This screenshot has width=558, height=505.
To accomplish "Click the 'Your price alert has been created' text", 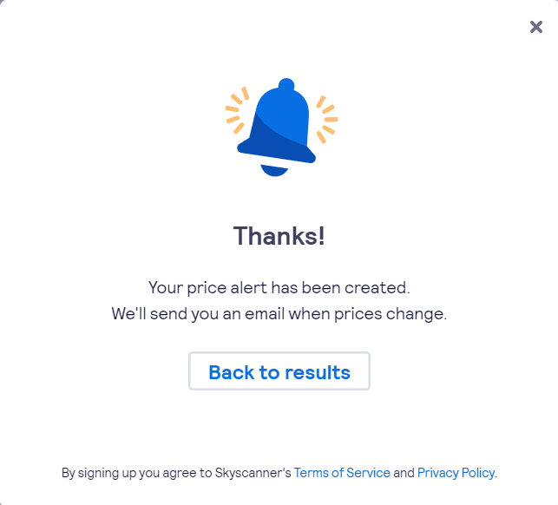I will tap(279, 287).
